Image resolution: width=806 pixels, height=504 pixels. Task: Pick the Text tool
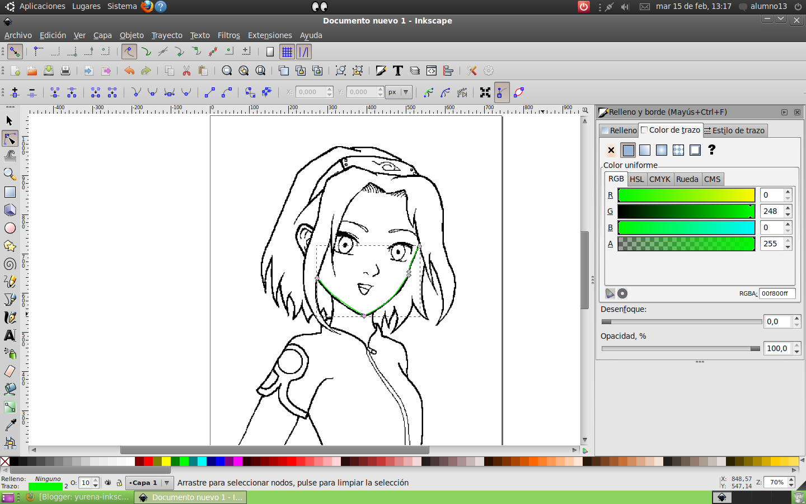tap(9, 335)
